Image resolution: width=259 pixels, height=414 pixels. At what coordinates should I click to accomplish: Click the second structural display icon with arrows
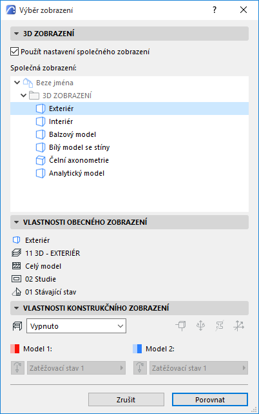click(200, 326)
